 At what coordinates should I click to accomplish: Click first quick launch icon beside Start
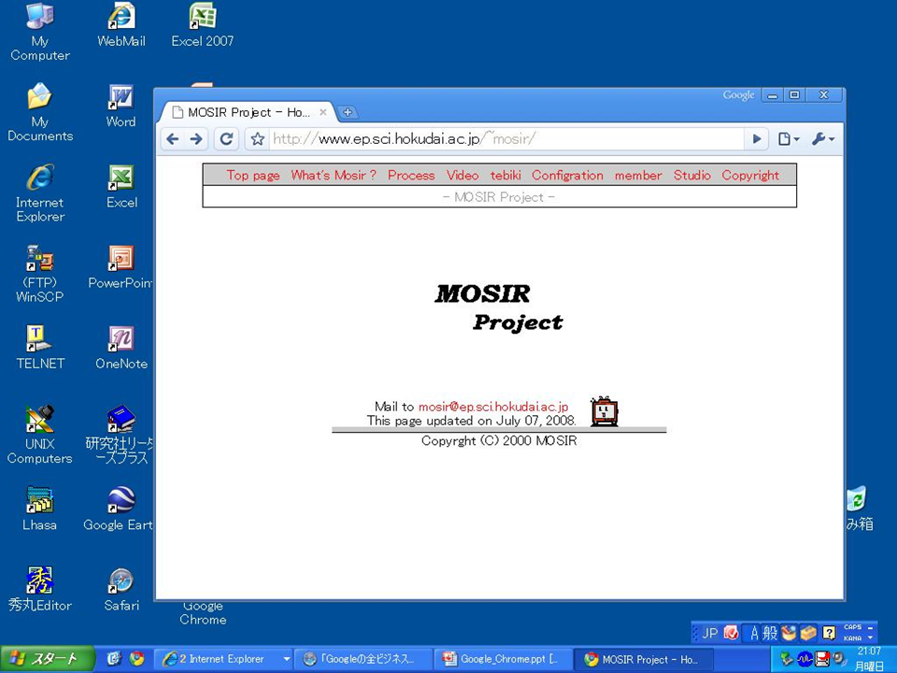tap(114, 659)
